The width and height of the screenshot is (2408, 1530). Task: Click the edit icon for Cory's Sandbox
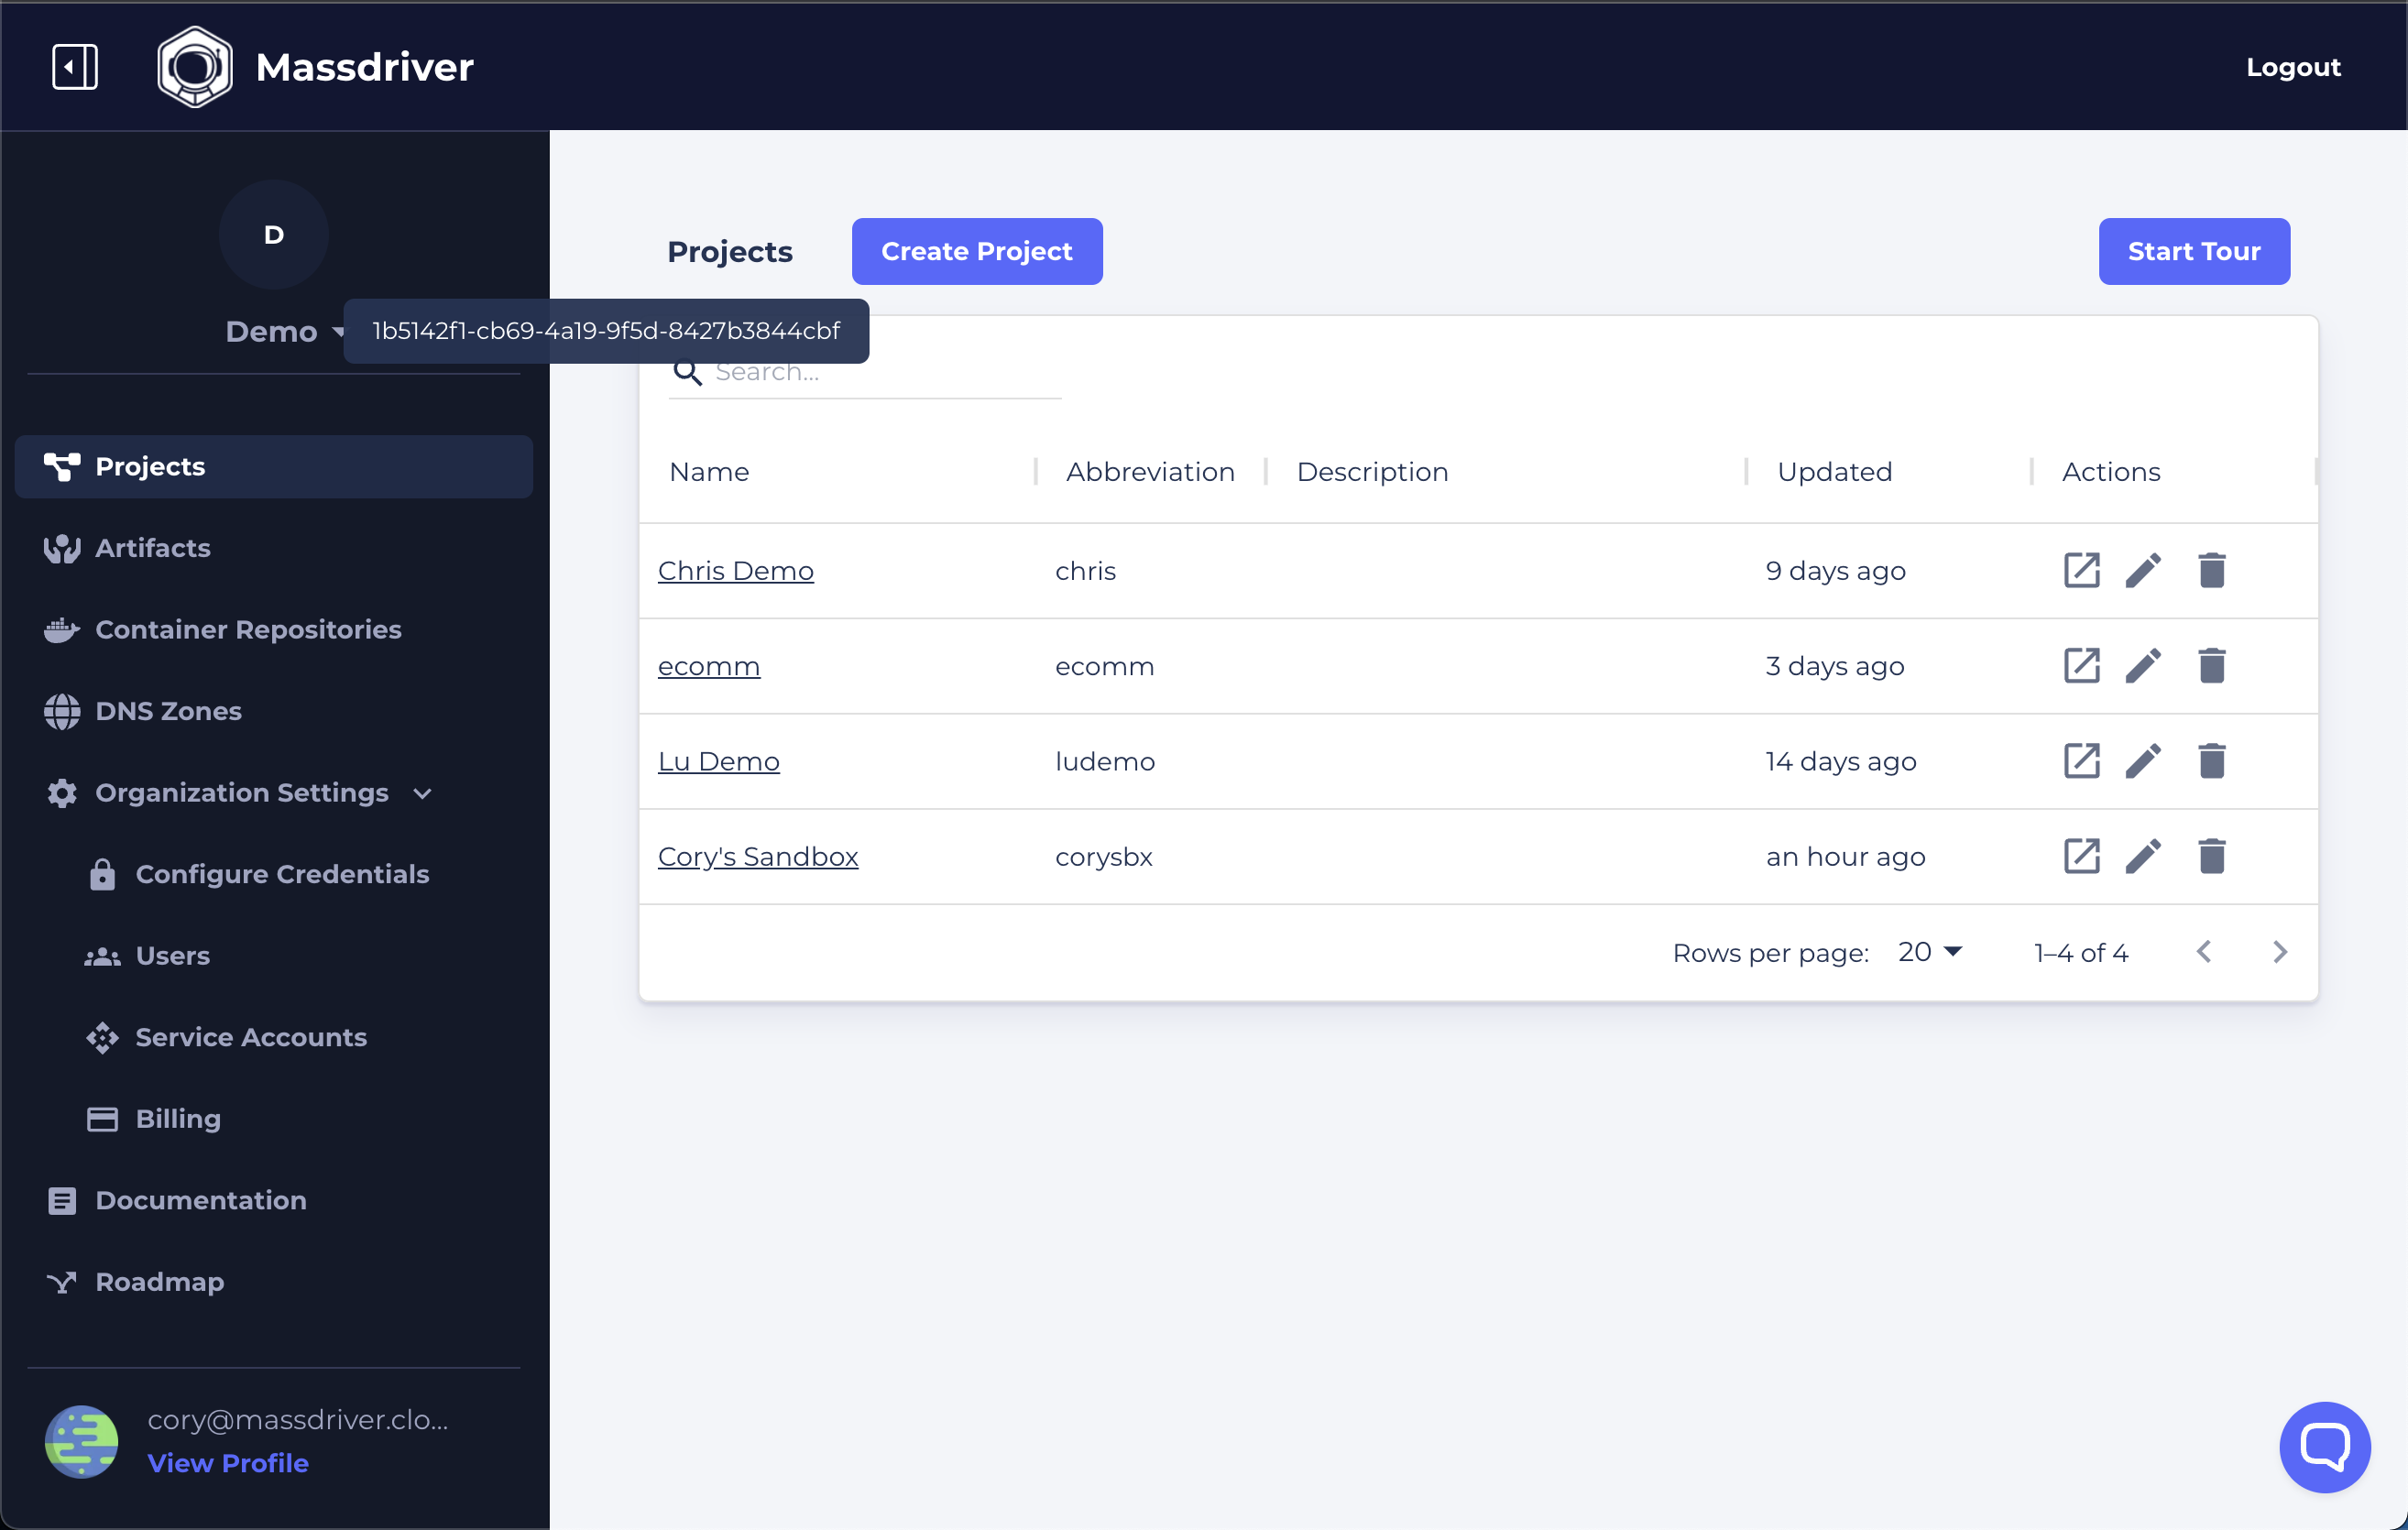[2145, 858]
